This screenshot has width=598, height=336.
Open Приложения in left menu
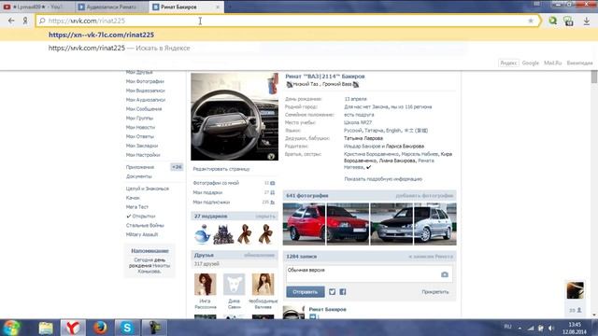(x=140, y=167)
